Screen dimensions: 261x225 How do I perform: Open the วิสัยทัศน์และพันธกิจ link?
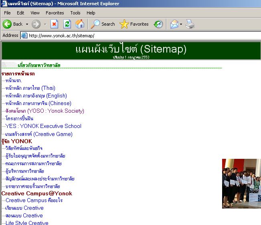pos(24,148)
